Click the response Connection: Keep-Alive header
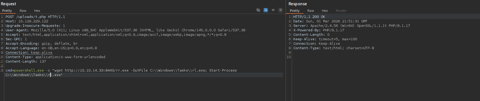This screenshot has width=480, height=101. 316,43
